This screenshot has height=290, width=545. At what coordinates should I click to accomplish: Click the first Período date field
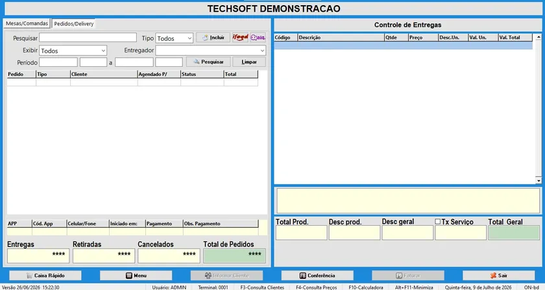(x=58, y=62)
